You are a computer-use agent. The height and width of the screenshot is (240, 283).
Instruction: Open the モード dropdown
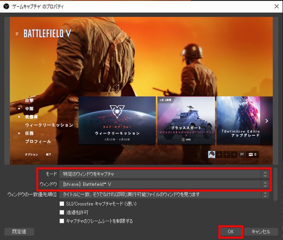[164, 174]
